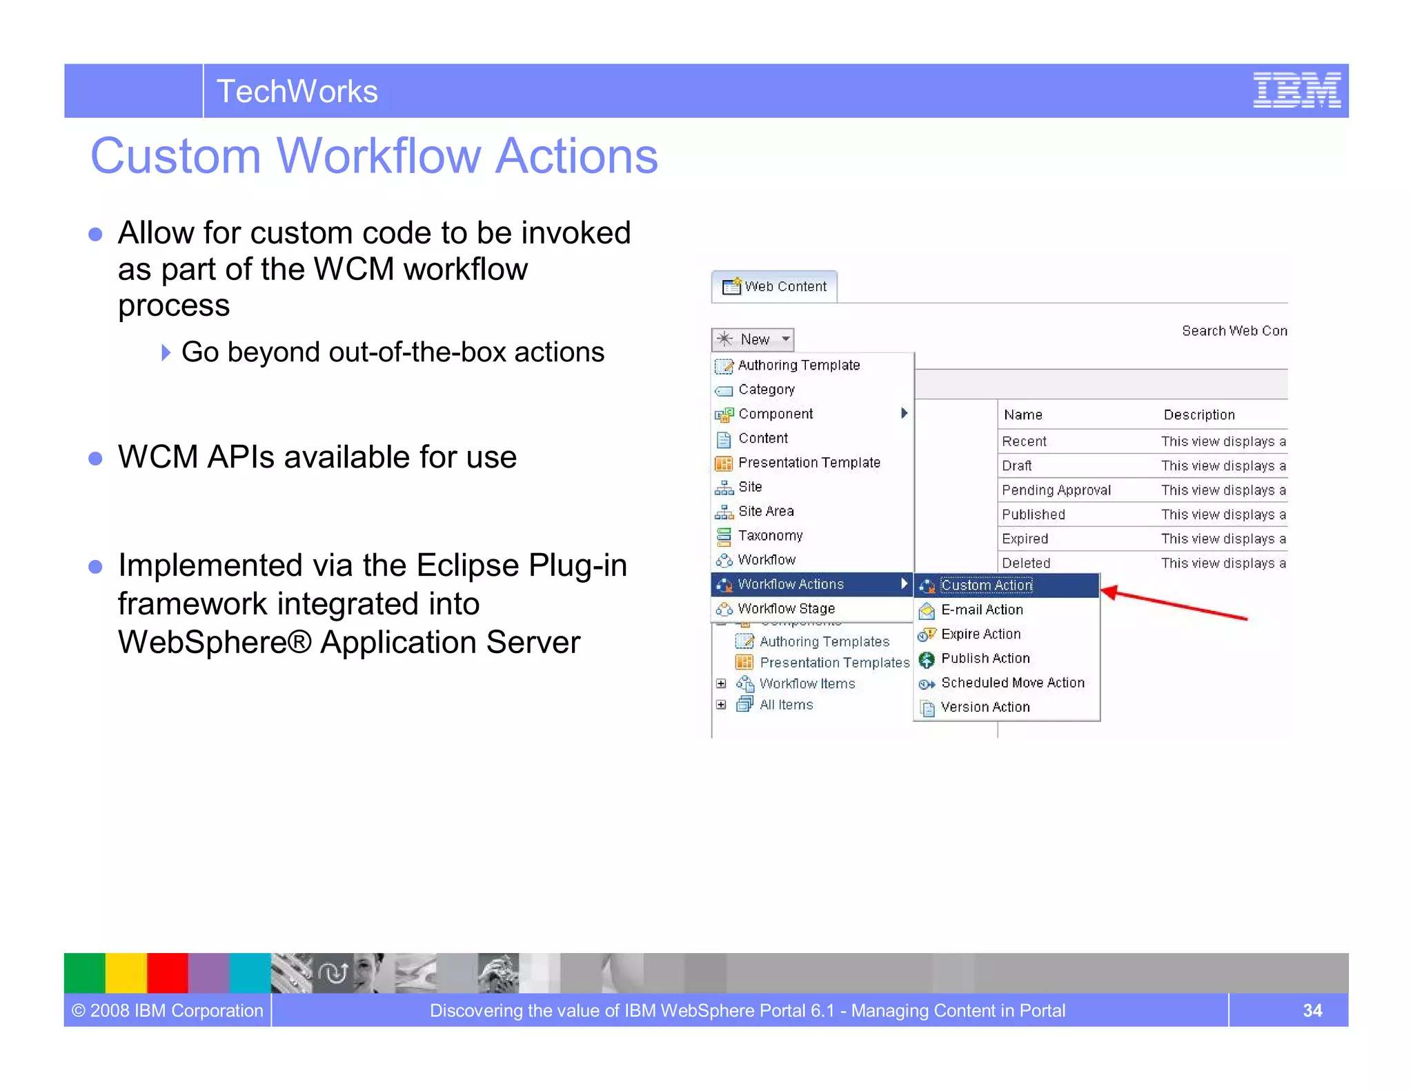Click the Custom Action icon
This screenshot has height=1091, width=1413.
[927, 586]
